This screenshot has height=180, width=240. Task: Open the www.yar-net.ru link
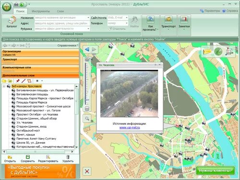tap(130, 128)
